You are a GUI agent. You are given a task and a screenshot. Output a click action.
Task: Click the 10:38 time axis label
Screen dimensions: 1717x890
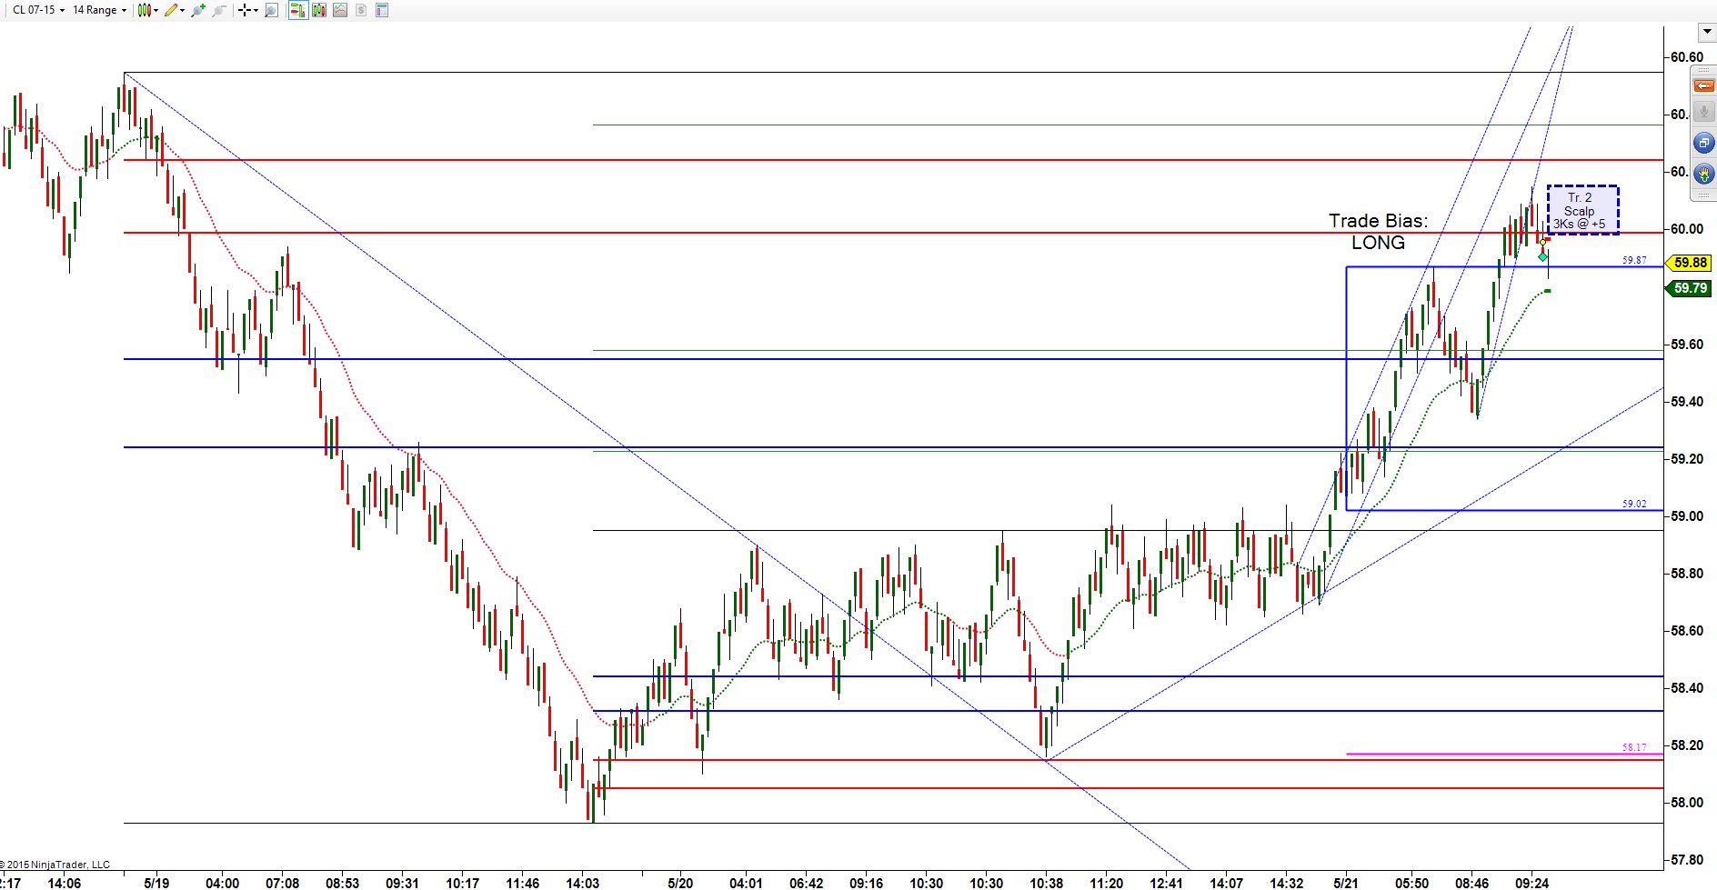[1046, 883]
